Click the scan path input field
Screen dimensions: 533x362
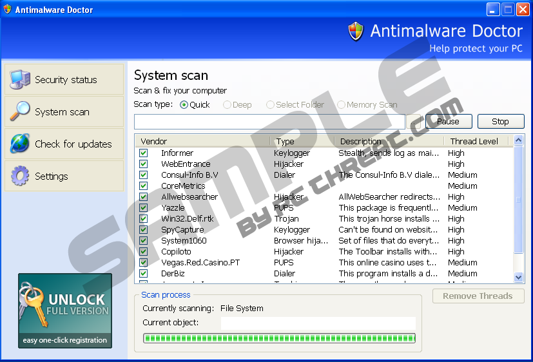269,122
